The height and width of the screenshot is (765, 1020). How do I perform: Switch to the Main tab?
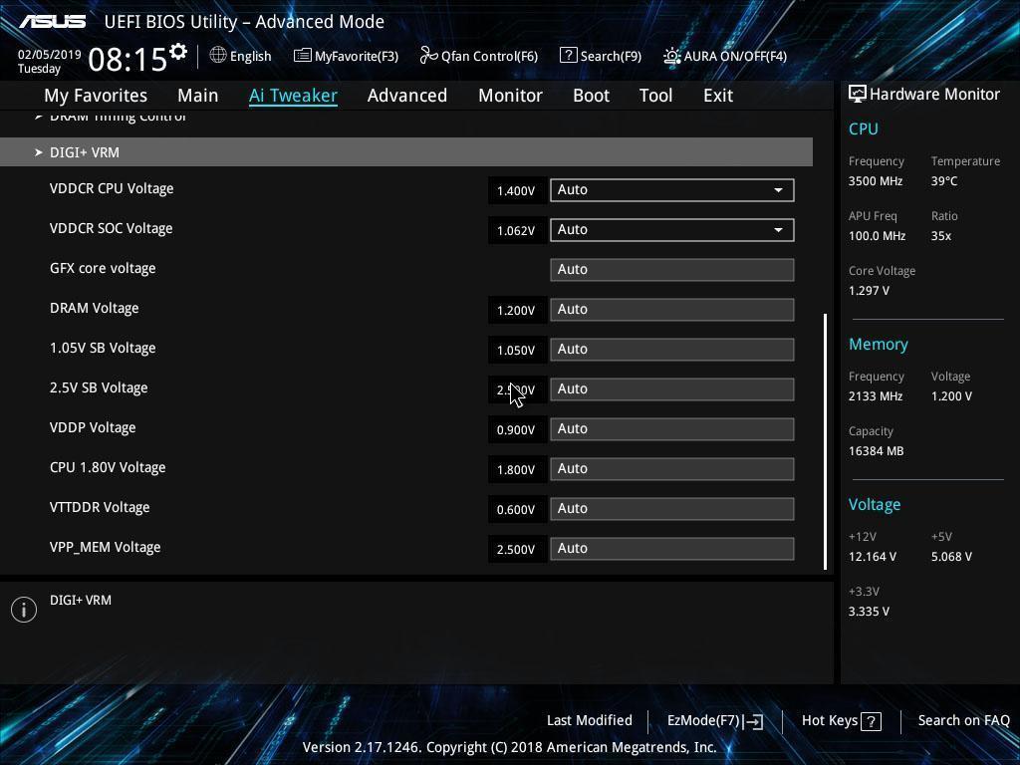(x=198, y=96)
